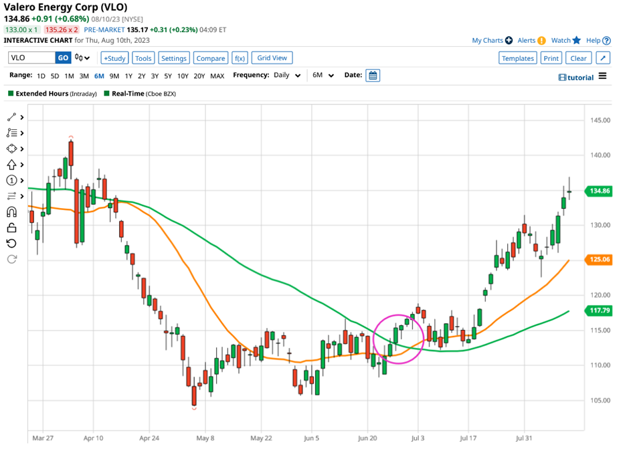Image resolution: width=629 pixels, height=455 pixels.
Task: Open Alerts via the exclamation icon
Action: 542,40
